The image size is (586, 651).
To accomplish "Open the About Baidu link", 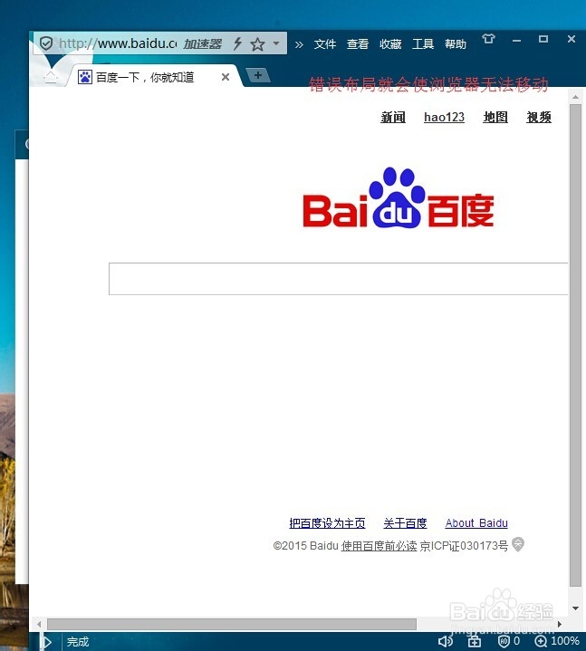I will pos(476,523).
